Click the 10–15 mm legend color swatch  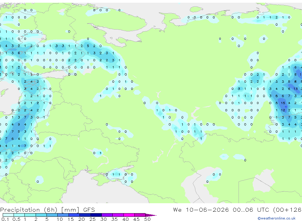63,215
